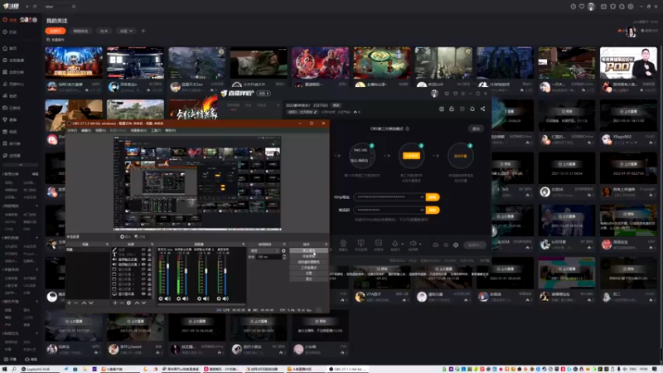
Task: Select the orange 'All' filter tab under My Follows
Action: point(55,31)
